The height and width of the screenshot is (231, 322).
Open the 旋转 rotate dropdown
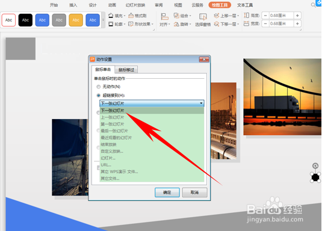coord(182,24)
